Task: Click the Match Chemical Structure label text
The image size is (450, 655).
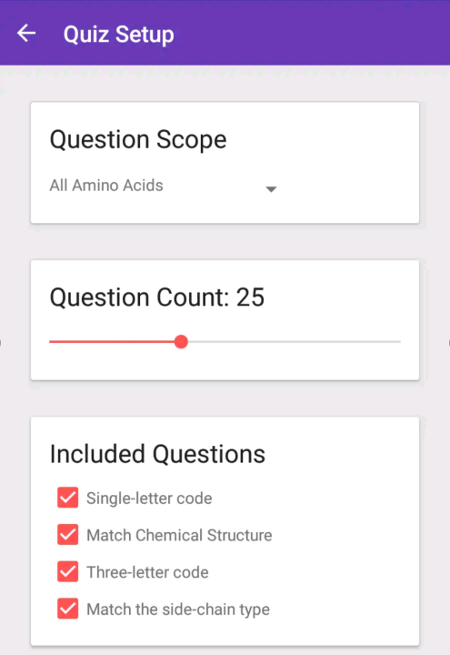Action: point(179,535)
